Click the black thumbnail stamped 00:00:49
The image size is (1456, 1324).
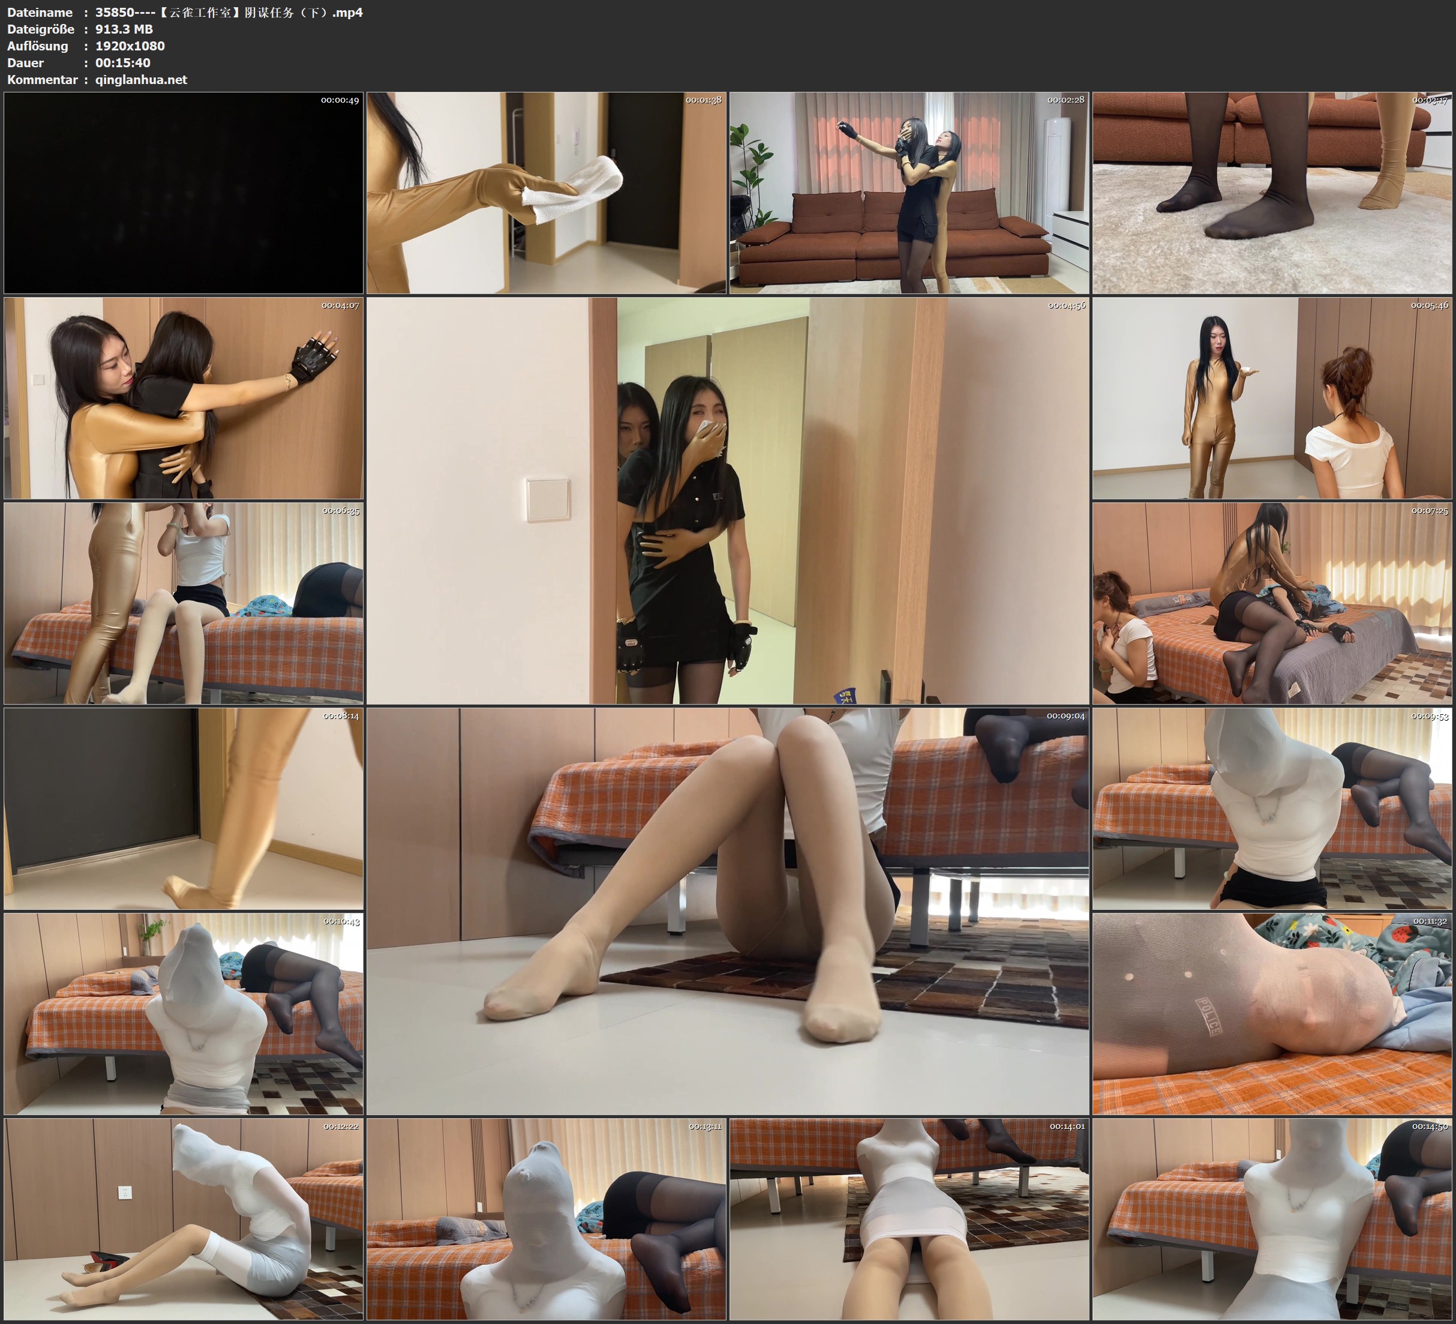point(184,193)
